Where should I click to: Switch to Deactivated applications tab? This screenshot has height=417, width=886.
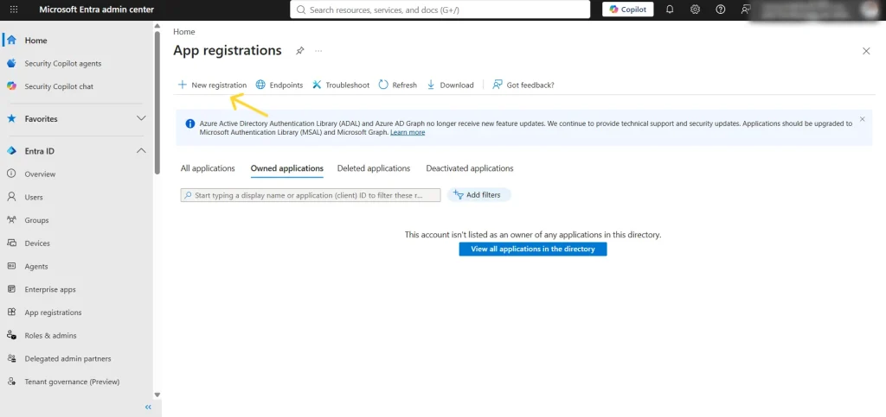(x=470, y=168)
